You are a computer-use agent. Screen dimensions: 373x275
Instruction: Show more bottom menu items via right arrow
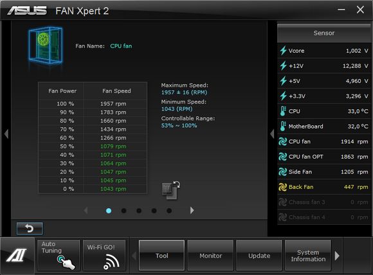pos(337,256)
